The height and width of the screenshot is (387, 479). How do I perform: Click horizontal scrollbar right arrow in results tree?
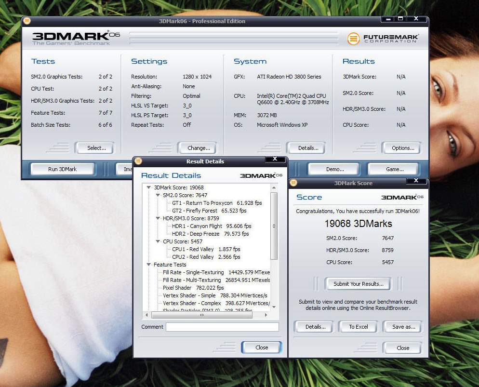[266, 315]
